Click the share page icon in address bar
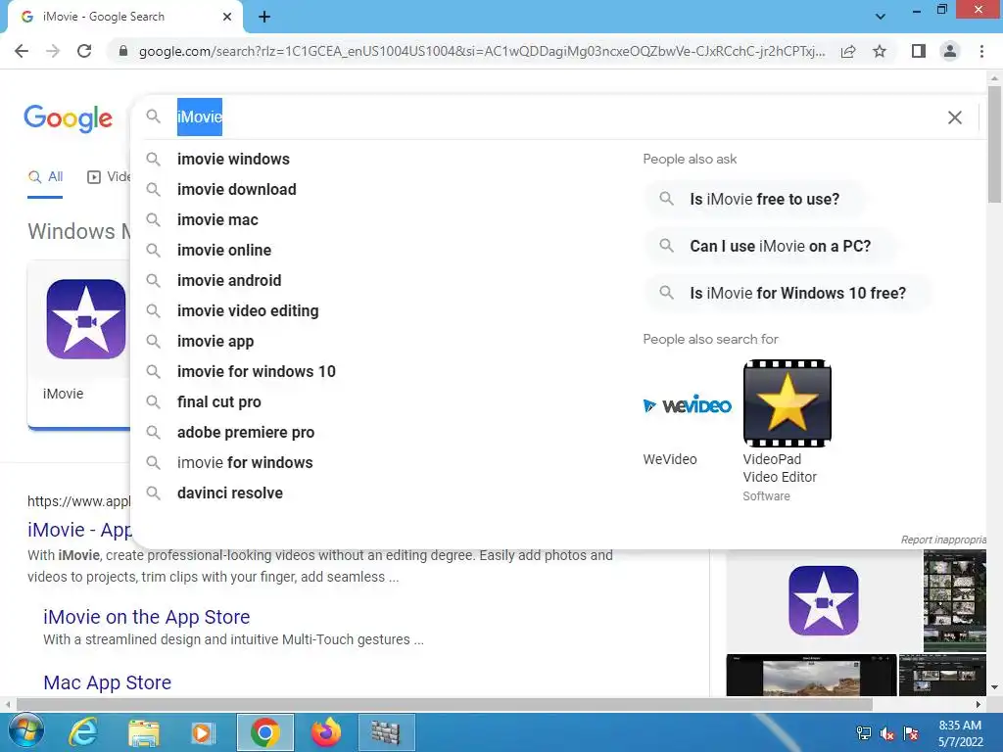1003x752 pixels. [x=848, y=51]
